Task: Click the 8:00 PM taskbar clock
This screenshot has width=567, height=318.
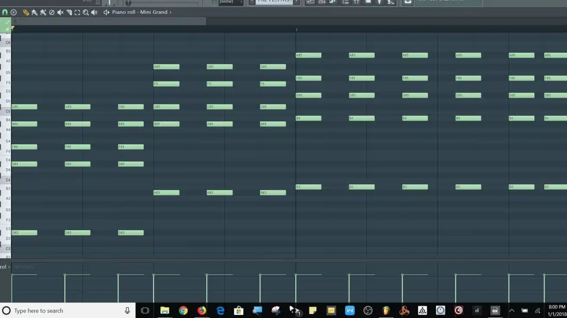Action: pos(557,307)
